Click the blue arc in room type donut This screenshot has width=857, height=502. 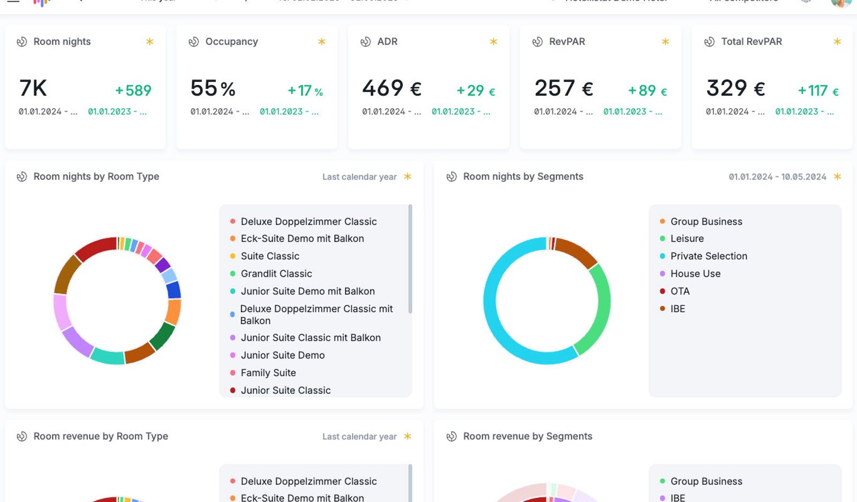tap(174, 290)
